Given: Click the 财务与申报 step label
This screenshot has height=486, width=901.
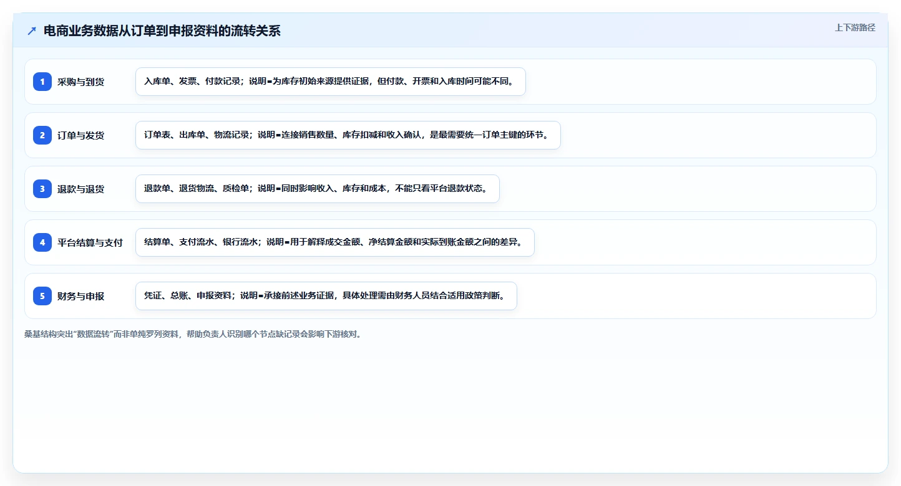Looking at the screenshot, I should [x=80, y=296].
